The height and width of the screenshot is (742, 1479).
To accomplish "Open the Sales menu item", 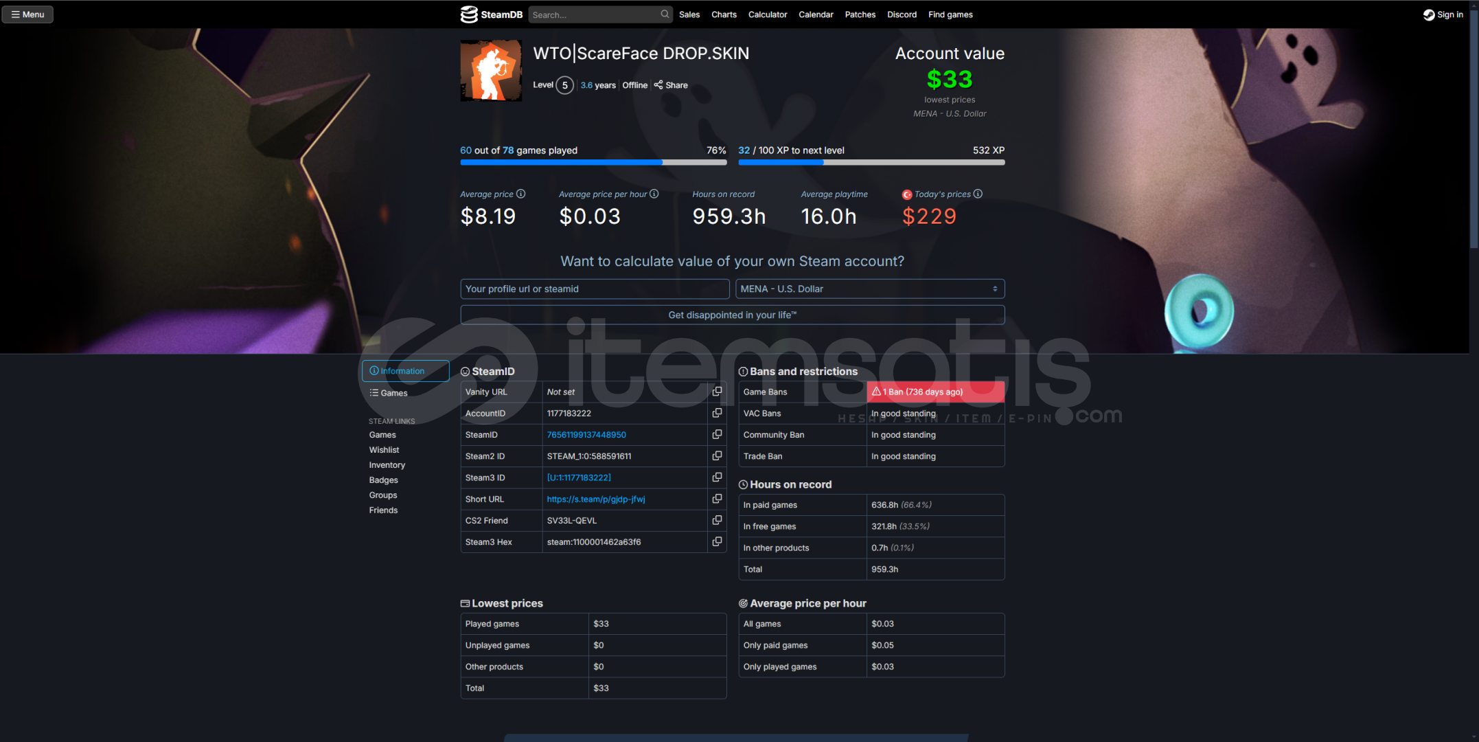I will point(689,14).
